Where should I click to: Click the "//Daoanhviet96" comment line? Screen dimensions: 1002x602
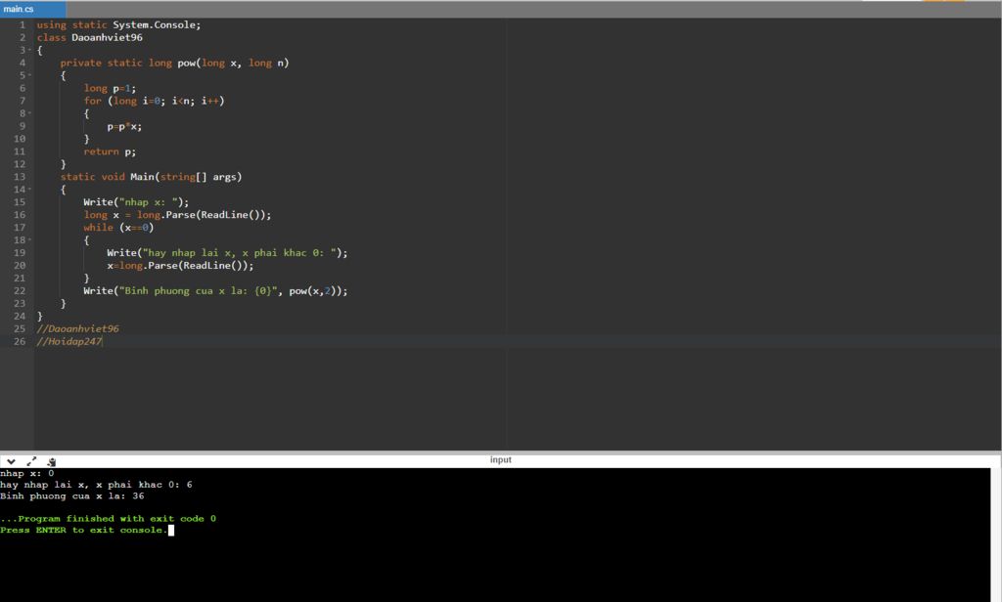pyautogui.click(x=78, y=328)
